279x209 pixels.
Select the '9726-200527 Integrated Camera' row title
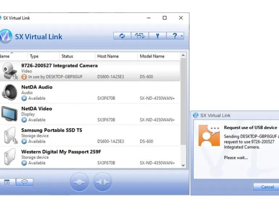(x=59, y=66)
